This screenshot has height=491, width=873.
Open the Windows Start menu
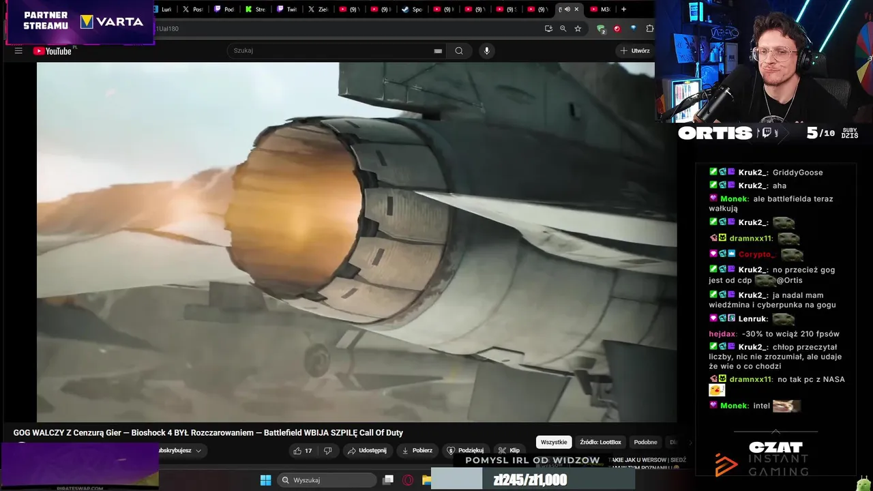pyautogui.click(x=265, y=480)
